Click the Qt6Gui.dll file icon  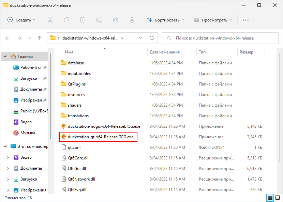64,169
